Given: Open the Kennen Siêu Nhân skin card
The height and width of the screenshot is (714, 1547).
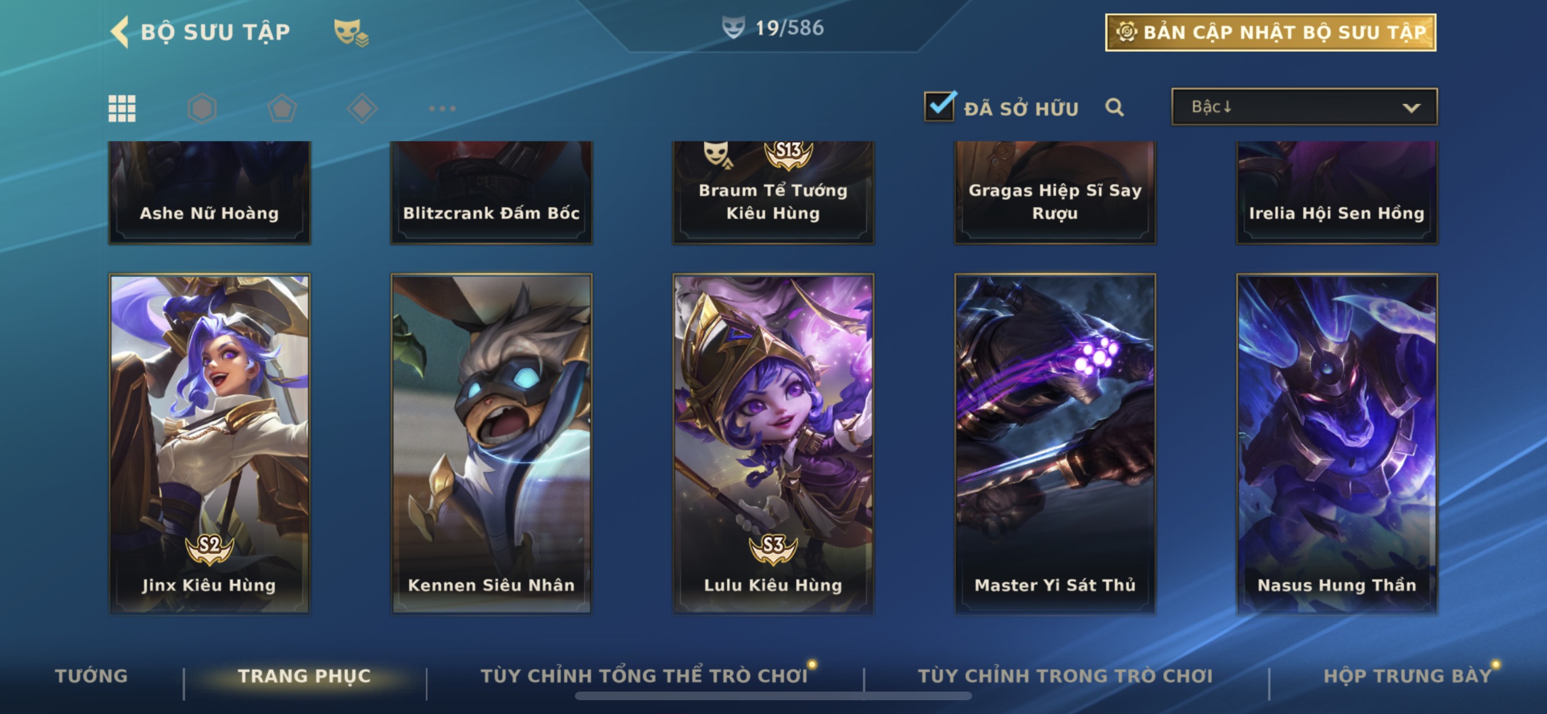Looking at the screenshot, I should pos(491,443).
